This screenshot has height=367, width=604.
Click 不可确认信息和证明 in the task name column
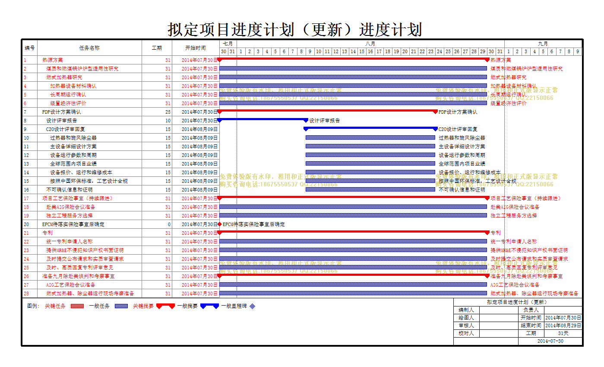(70, 190)
